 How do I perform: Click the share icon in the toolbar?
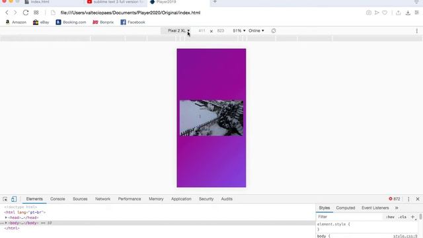[x=398, y=13]
